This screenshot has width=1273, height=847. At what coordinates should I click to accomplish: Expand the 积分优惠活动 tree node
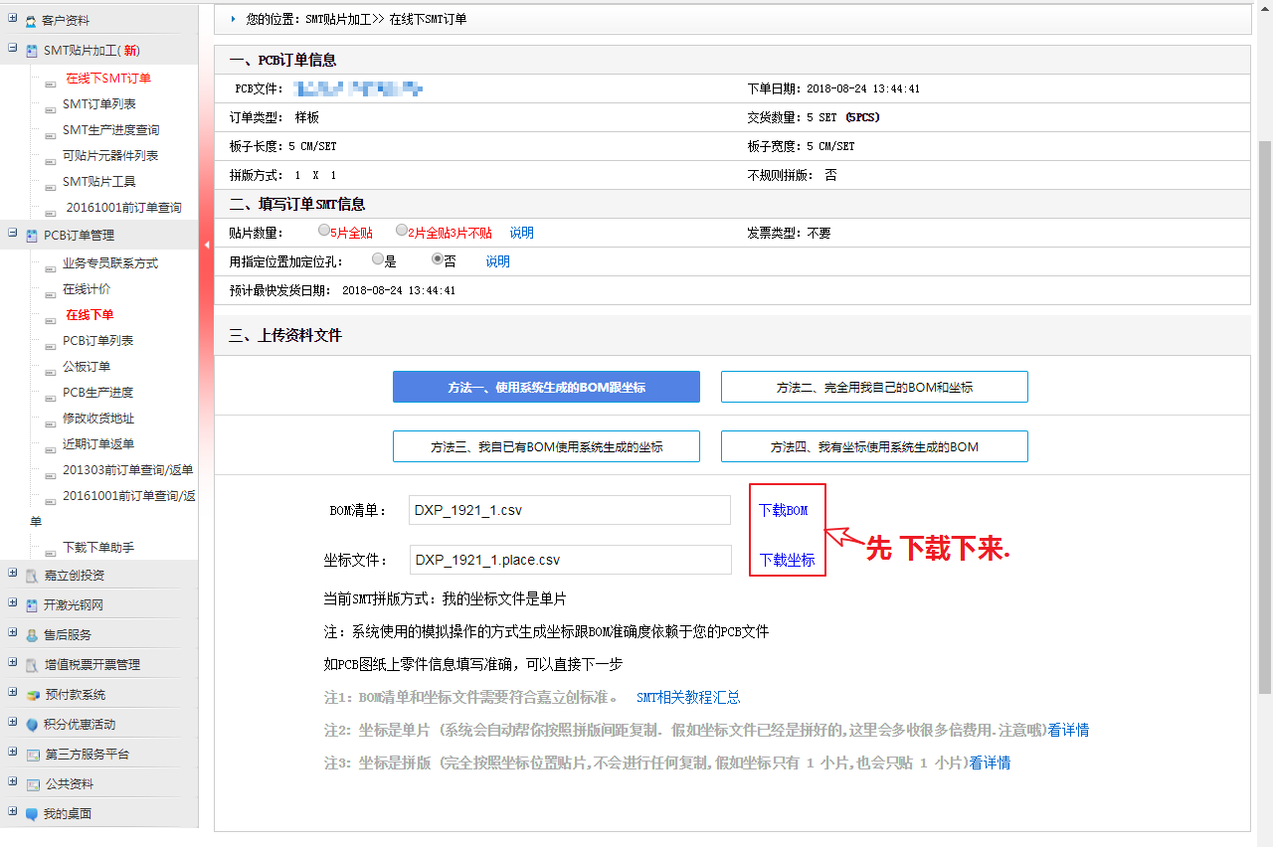(x=13, y=723)
